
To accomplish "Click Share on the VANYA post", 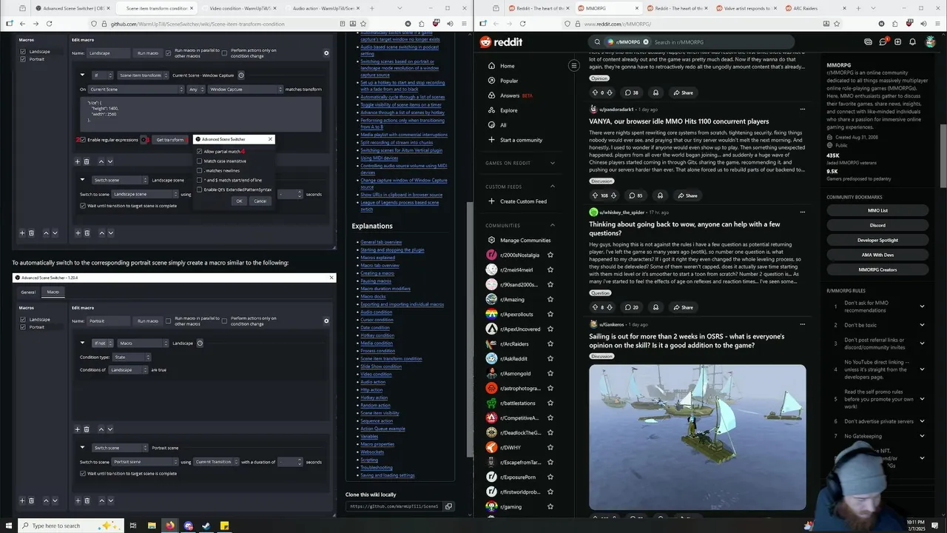I will [686, 195].
